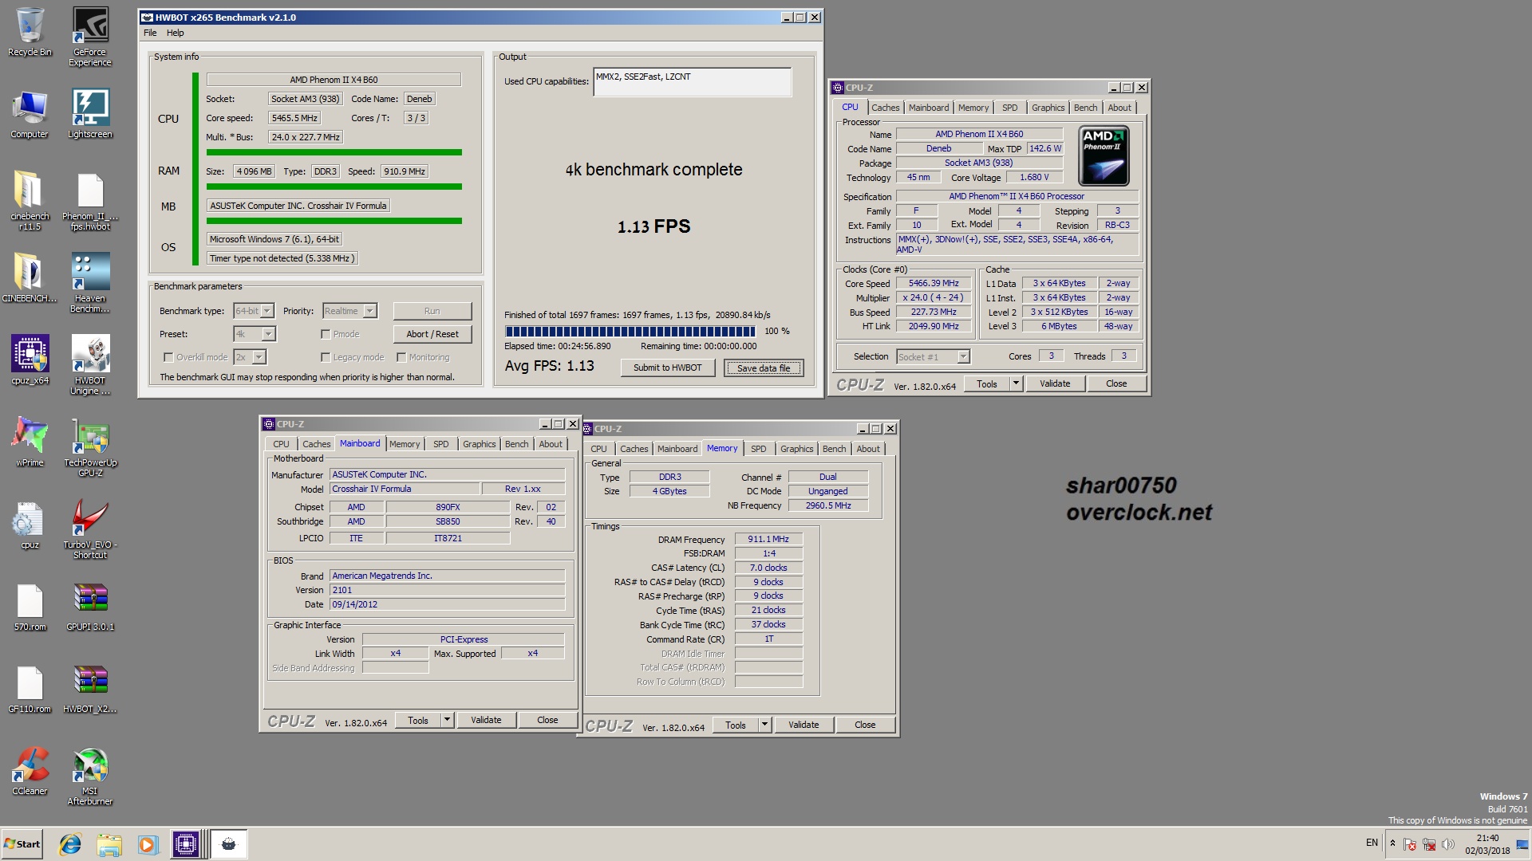Click Close in the Memory CPU-Z window
The width and height of the screenshot is (1532, 861).
[x=865, y=725]
